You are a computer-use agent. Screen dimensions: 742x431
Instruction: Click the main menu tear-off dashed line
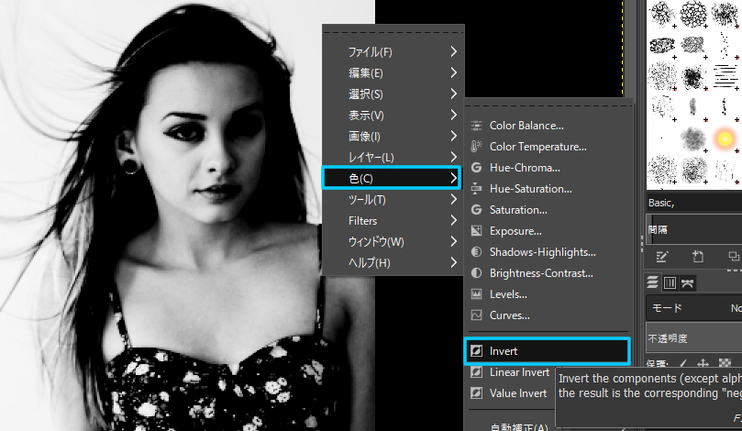click(x=393, y=33)
